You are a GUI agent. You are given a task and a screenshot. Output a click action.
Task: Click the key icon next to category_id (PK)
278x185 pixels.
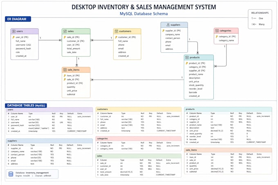pyautogui.click(x=217, y=36)
